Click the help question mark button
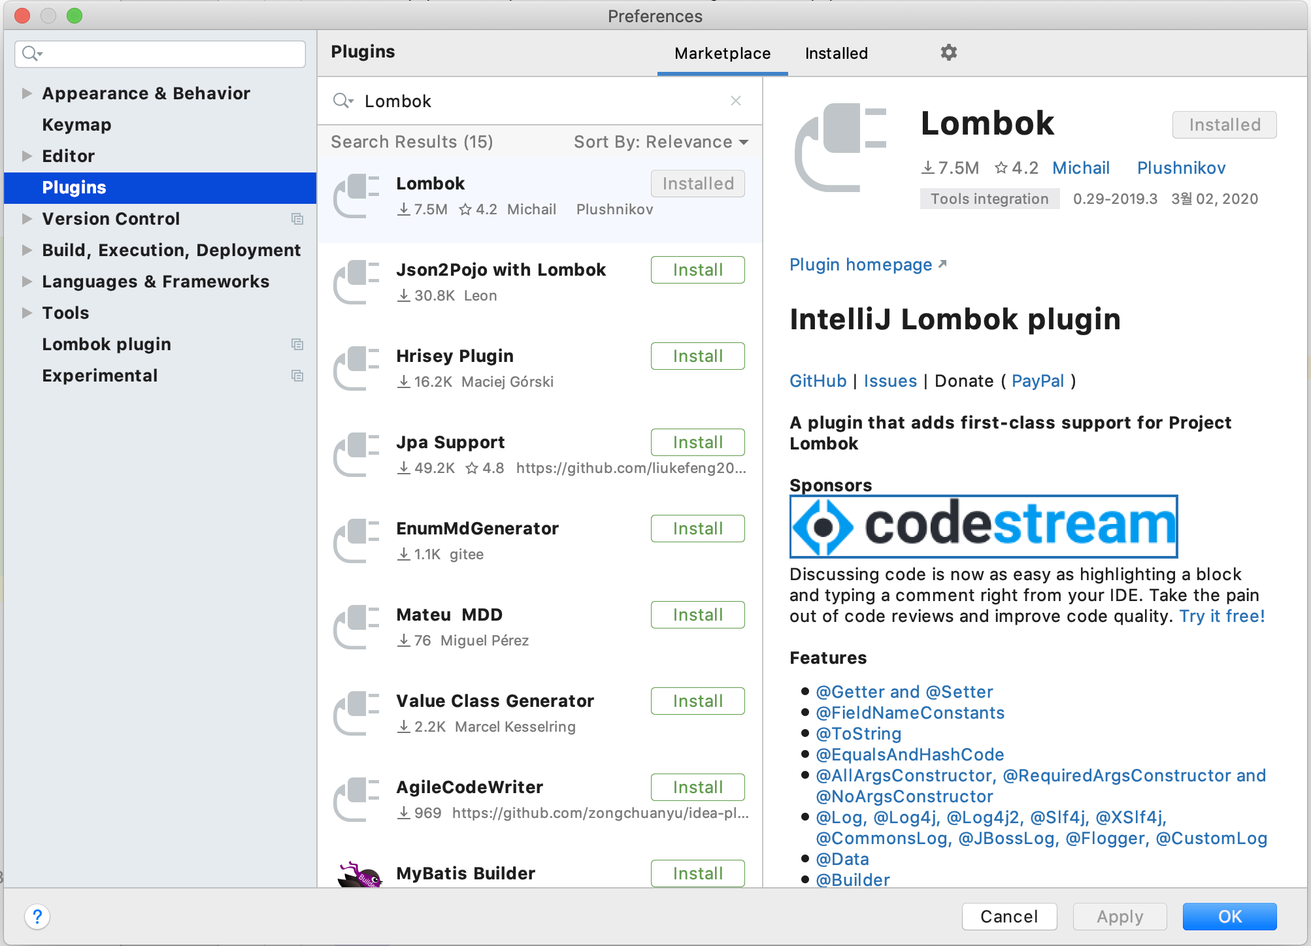This screenshot has height=946, width=1311. pos(37,916)
